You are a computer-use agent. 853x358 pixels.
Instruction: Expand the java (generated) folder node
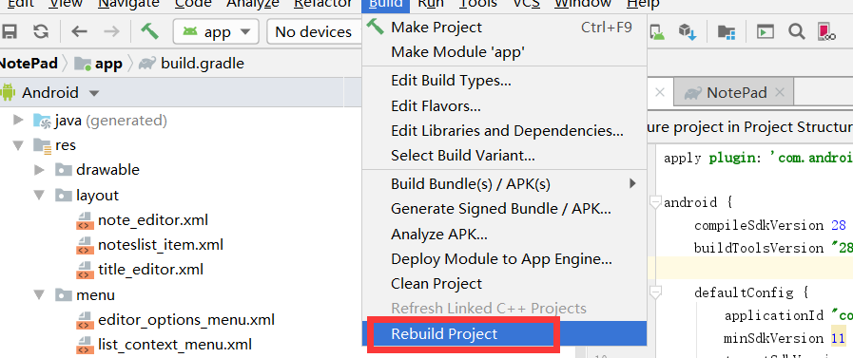18,120
